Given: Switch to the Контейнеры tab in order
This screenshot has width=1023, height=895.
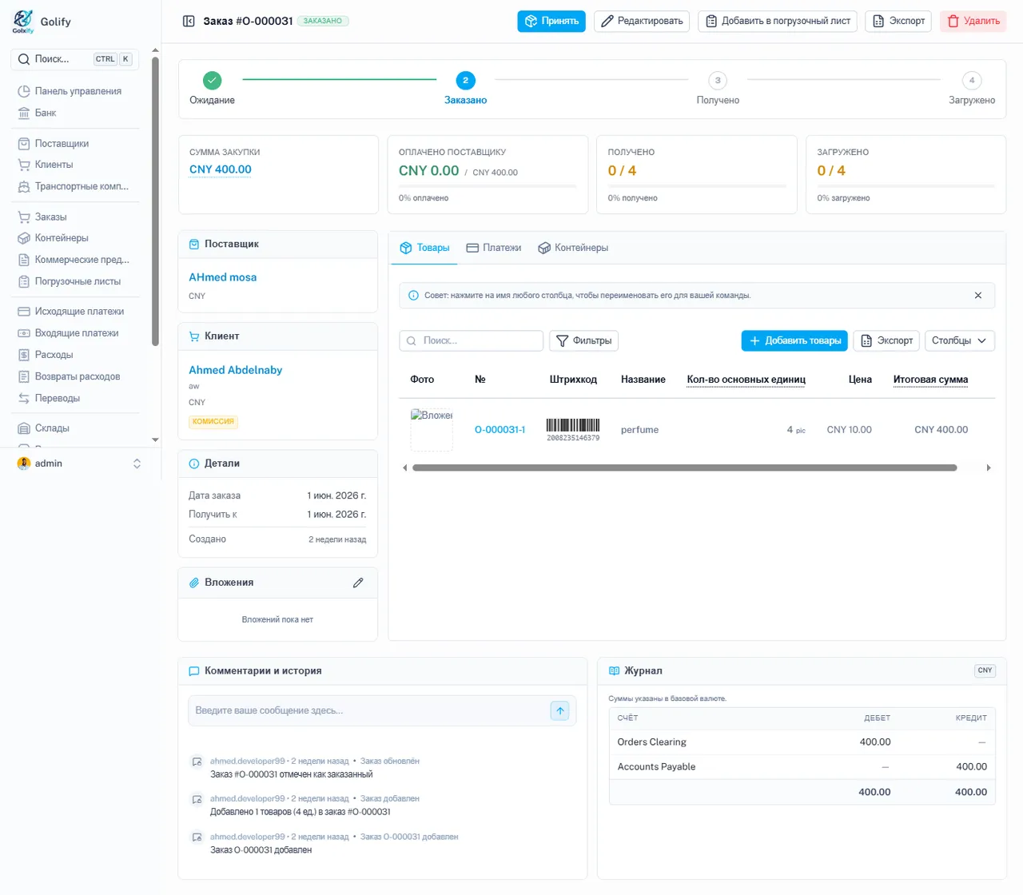Looking at the screenshot, I should pyautogui.click(x=573, y=248).
